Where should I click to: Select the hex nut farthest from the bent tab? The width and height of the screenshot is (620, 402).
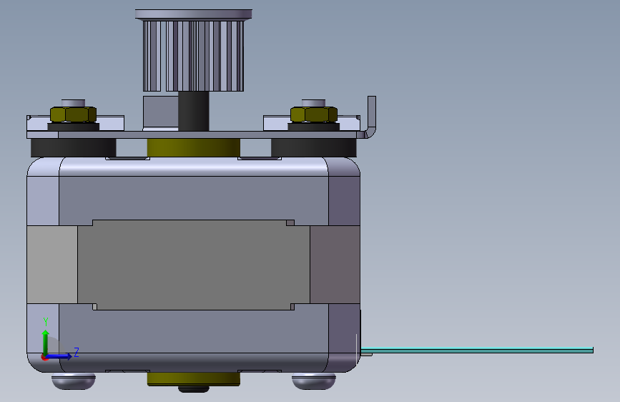pos(73,114)
